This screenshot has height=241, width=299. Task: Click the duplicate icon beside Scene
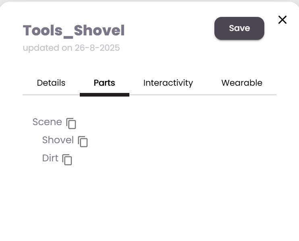(x=71, y=124)
